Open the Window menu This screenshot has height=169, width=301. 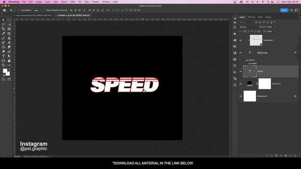[x=106, y=2]
